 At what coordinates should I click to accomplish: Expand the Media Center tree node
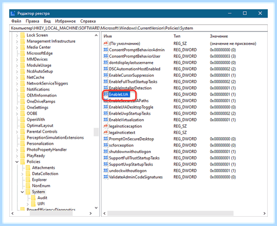(17, 48)
